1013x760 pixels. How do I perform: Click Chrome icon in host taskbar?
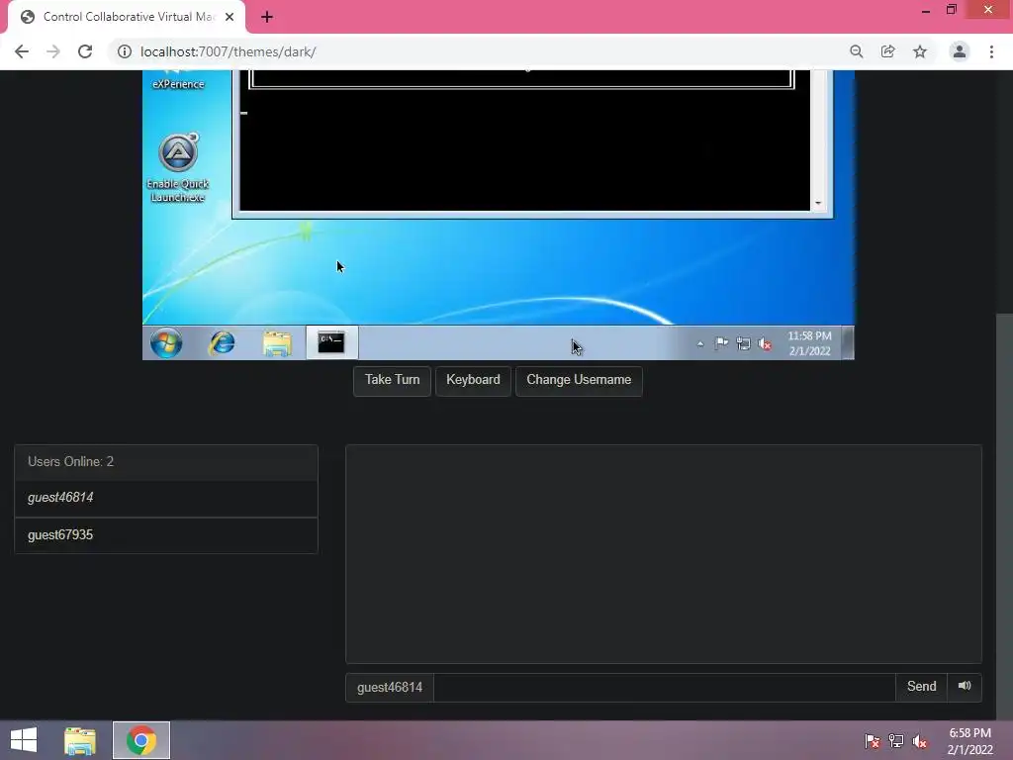141,740
